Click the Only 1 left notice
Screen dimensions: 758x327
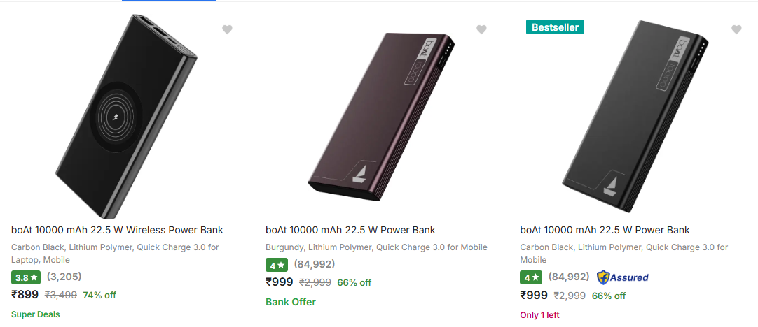pos(539,315)
